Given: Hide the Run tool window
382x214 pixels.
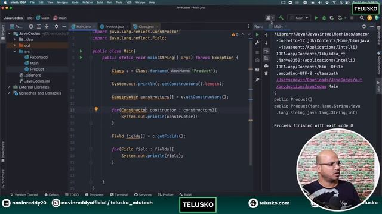Looking at the screenshot, I should click(372, 26).
